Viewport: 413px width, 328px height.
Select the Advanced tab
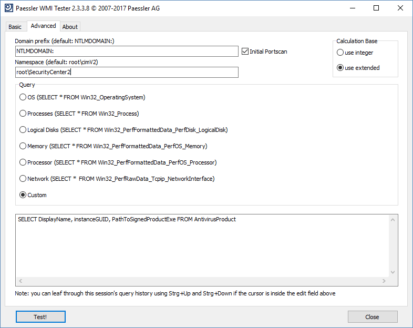click(43, 26)
